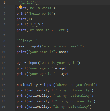
Task: Click the age variable on line 12
Action: click(x=19, y=63)
